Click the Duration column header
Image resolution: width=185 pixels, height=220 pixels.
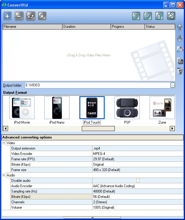tap(87, 27)
